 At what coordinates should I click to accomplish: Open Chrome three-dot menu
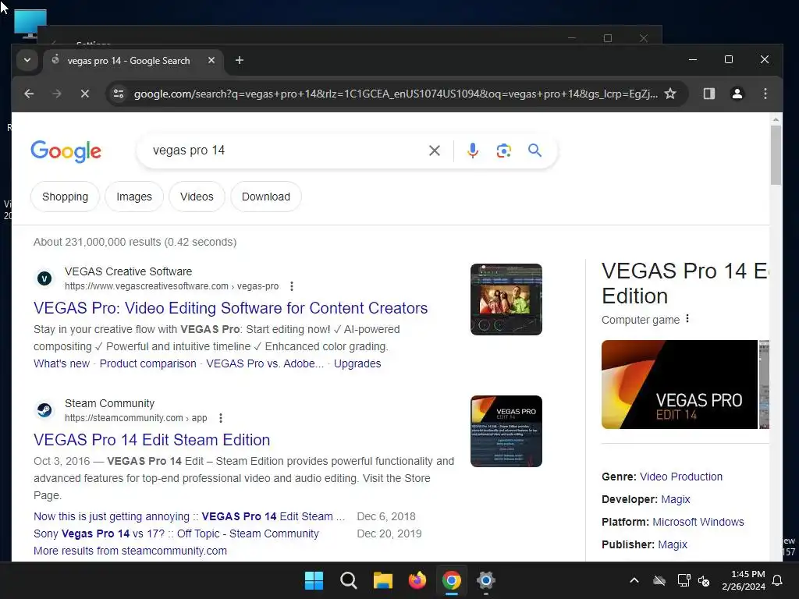point(765,94)
